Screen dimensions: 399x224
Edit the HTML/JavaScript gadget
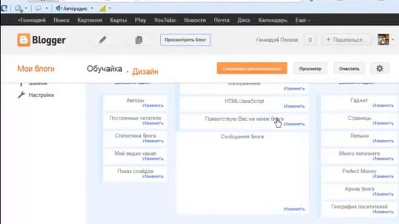click(x=294, y=106)
